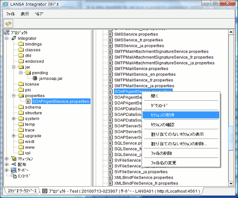Open the 表示 menu
Image resolution: width=238 pixels, height=198 pixels.
click(25, 14)
